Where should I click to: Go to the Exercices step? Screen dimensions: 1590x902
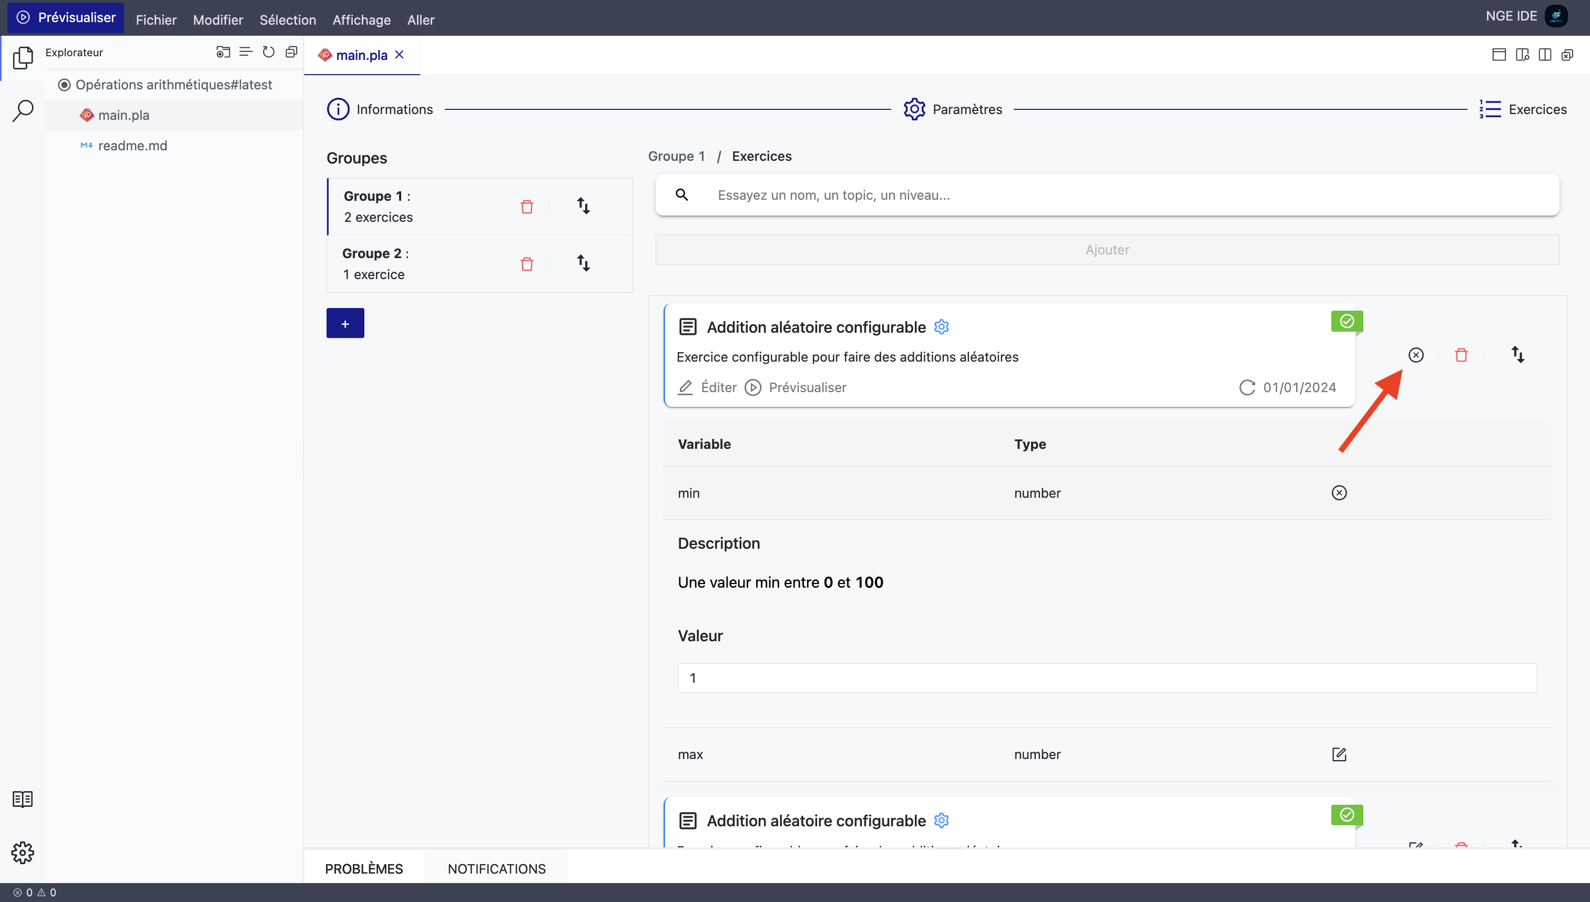(1523, 110)
